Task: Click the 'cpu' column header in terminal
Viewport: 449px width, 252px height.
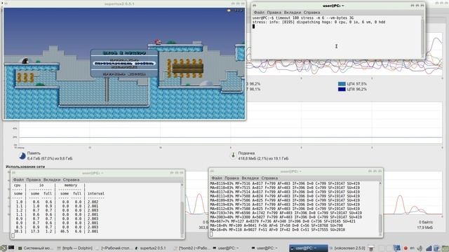Action: coord(17,185)
